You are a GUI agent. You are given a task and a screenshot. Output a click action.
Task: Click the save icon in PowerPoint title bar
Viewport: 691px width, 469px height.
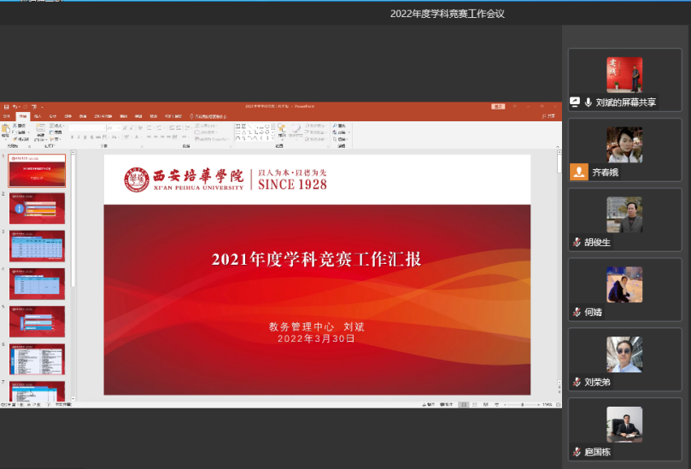5,107
